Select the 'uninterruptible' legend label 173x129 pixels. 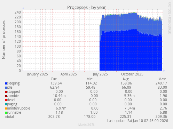[18, 108]
